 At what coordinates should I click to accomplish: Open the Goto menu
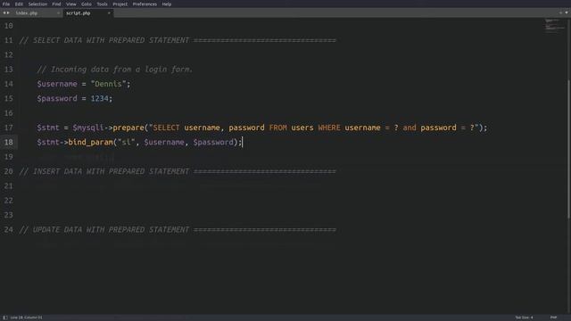[87, 4]
